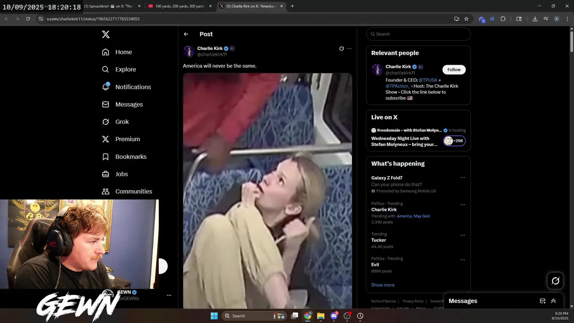Open more options for Evil trend
The image size is (574, 323).
pos(463,260)
